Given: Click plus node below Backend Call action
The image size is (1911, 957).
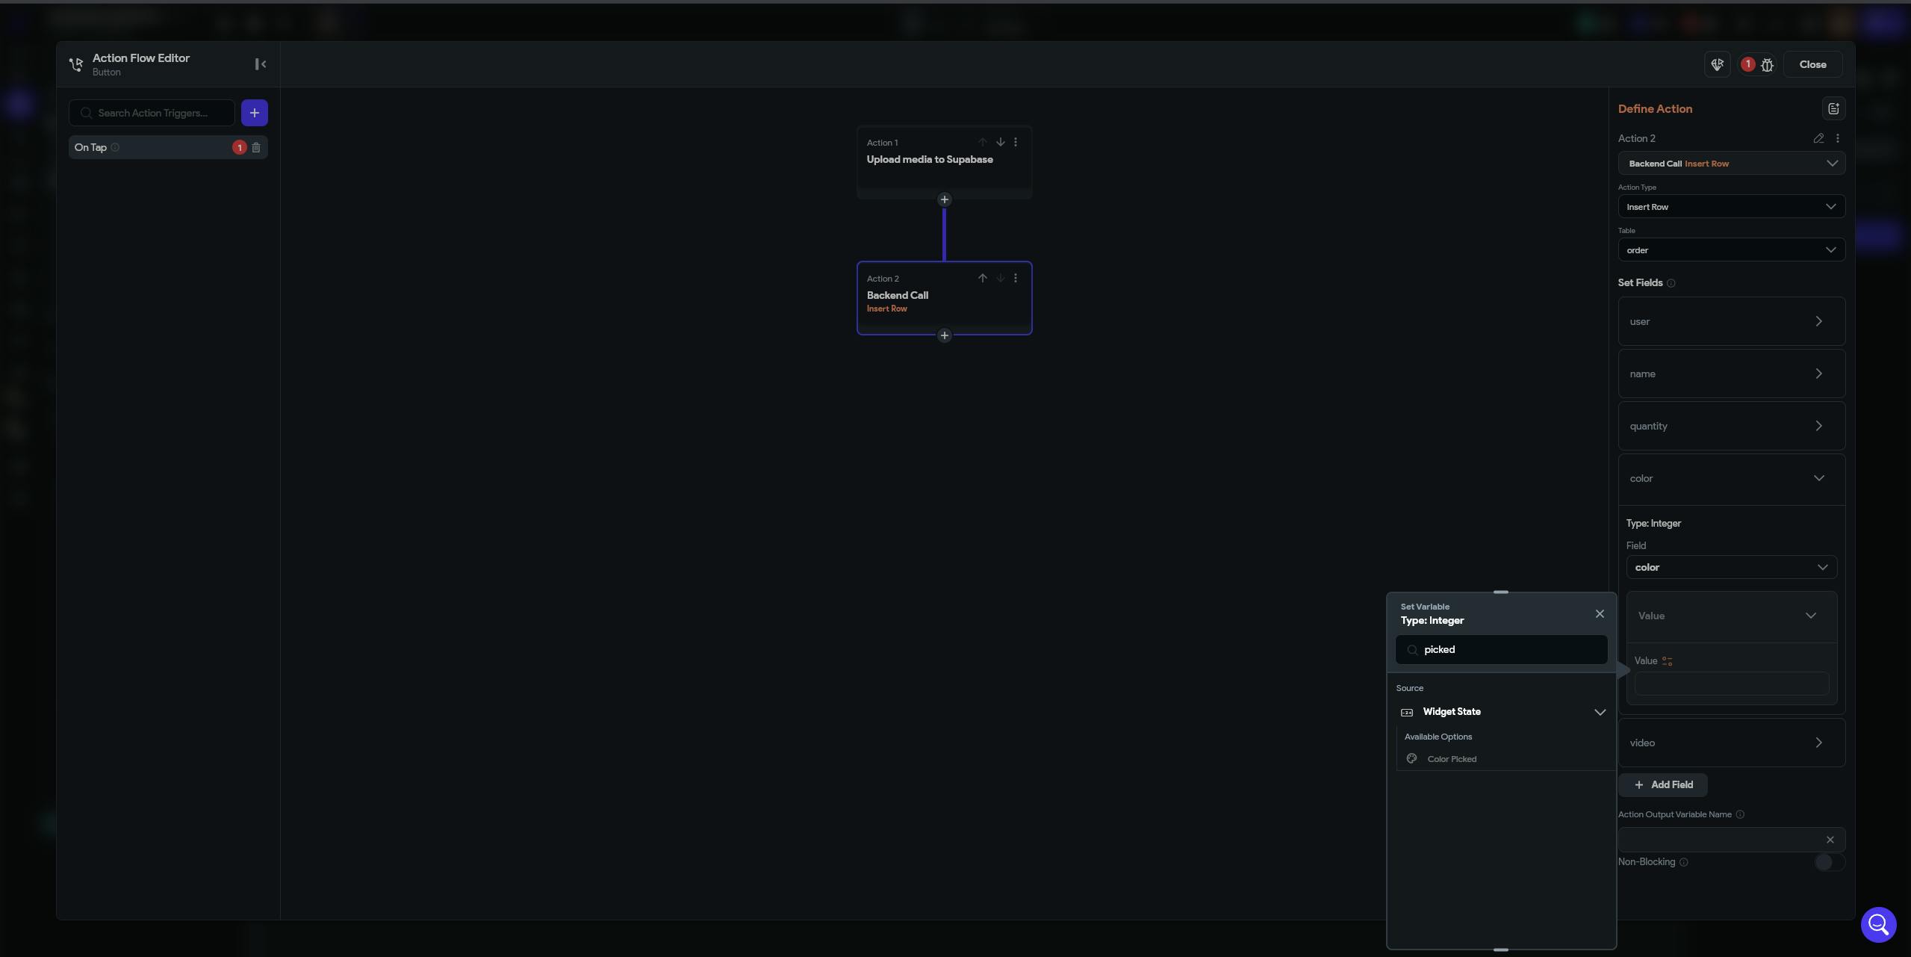Looking at the screenshot, I should 944,335.
